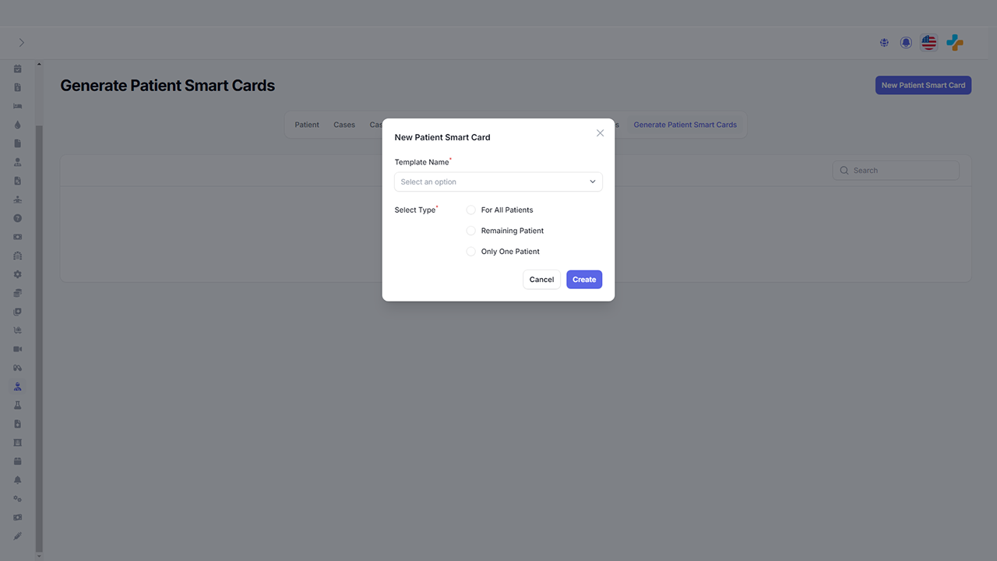Click the video camera sidebar icon
The height and width of the screenshot is (561, 997).
point(18,349)
